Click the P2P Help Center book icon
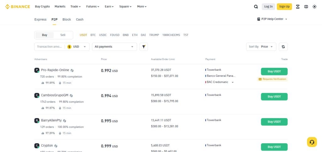The image size is (322, 152). [x=258, y=19]
